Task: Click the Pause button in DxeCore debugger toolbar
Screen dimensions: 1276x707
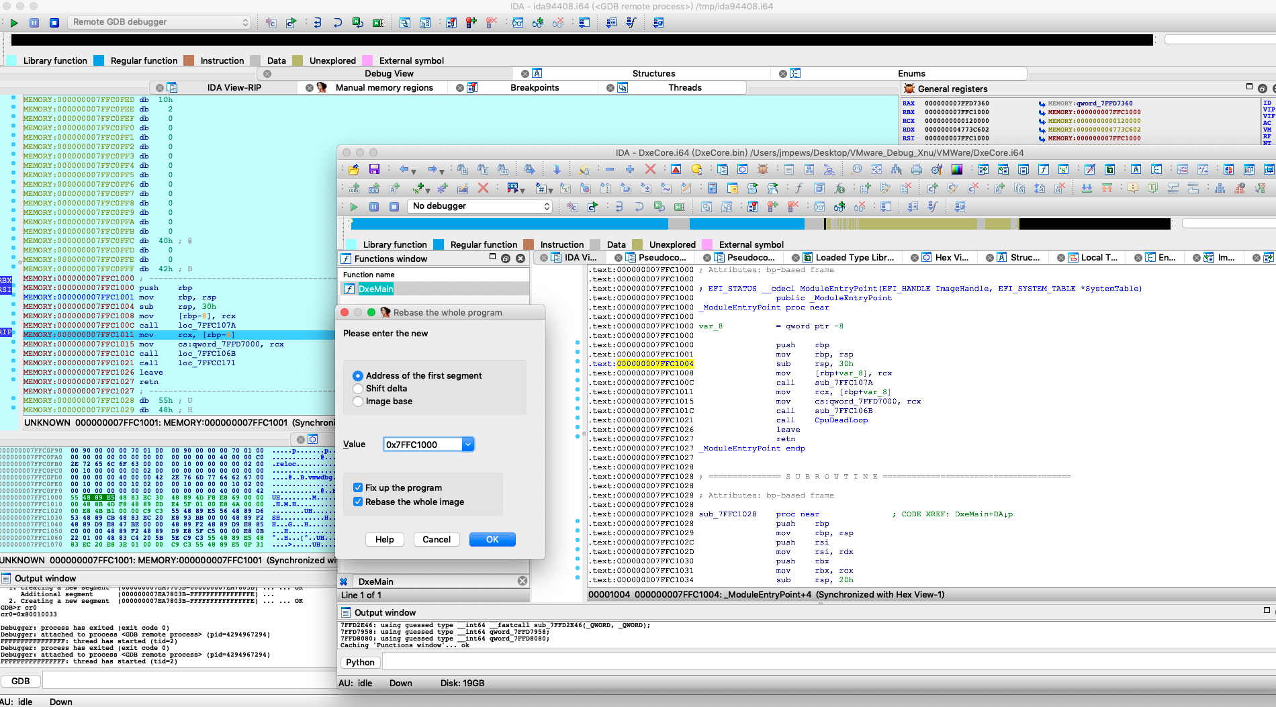Action: pos(374,207)
